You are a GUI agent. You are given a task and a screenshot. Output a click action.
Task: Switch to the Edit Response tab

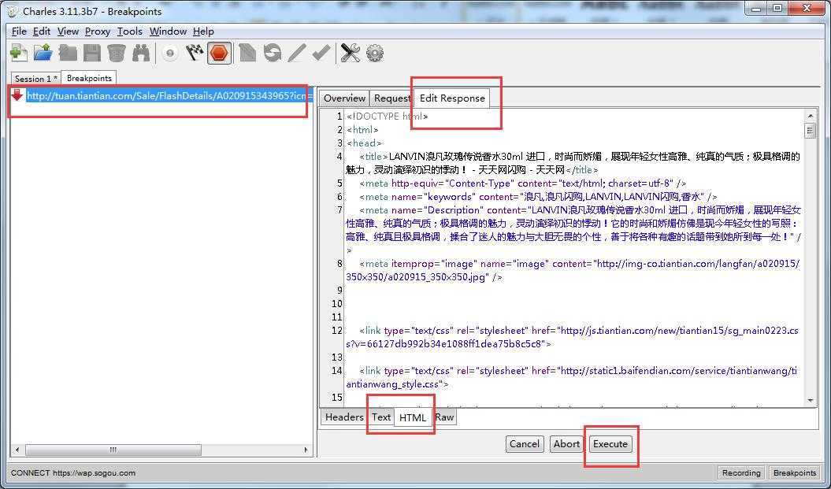click(452, 98)
